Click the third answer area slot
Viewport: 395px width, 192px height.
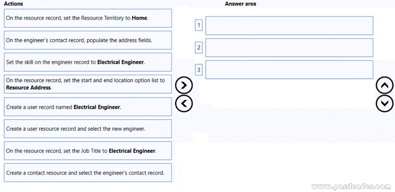[289, 69]
